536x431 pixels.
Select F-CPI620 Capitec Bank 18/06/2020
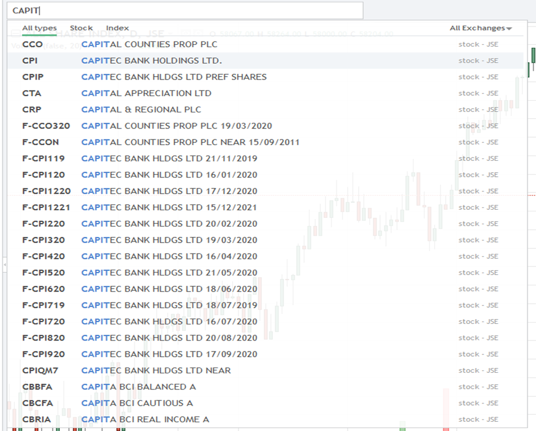[x=265, y=289]
